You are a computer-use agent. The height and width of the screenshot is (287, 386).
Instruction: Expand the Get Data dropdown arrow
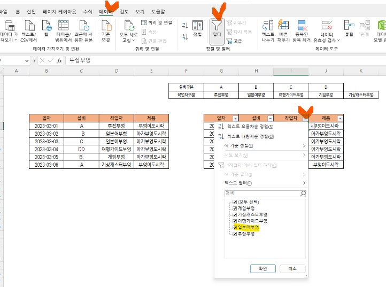point(16,40)
